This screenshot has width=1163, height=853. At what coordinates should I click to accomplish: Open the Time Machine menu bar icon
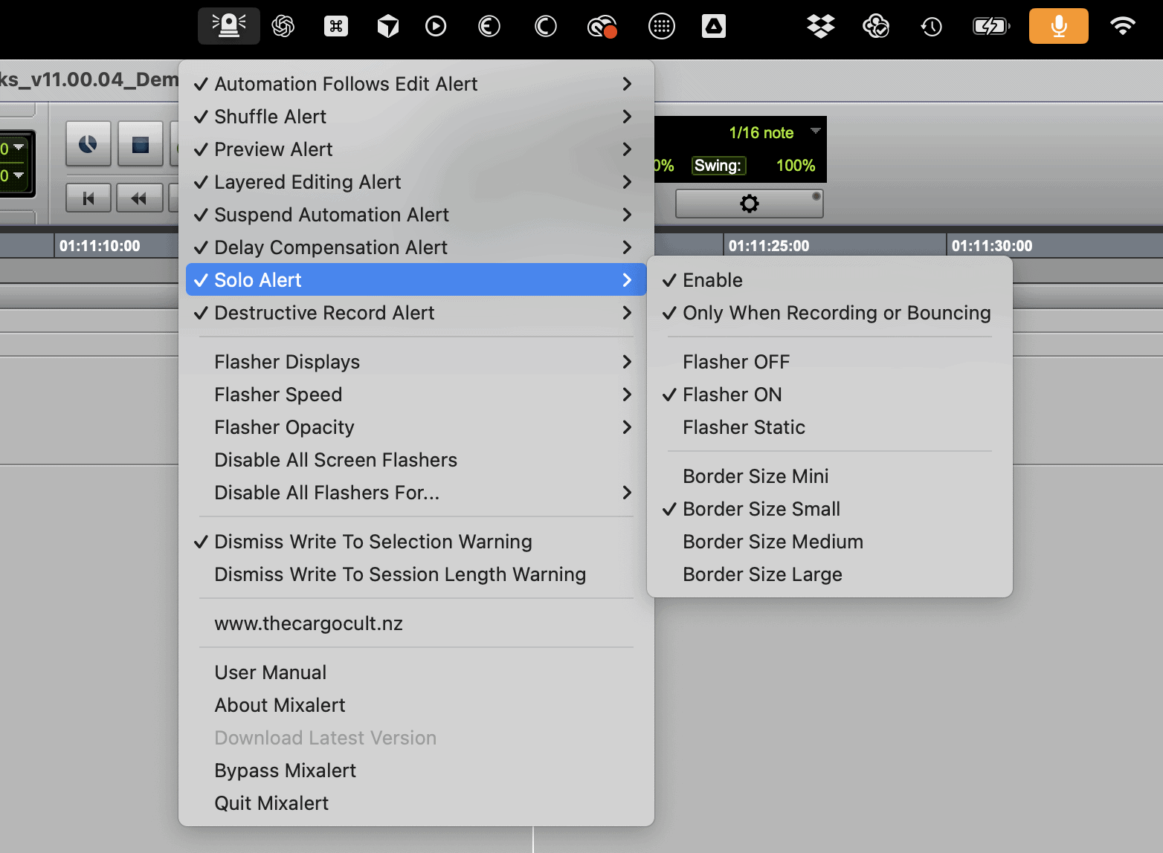pyautogui.click(x=931, y=27)
